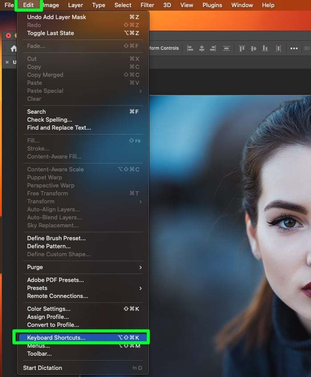311x377 pixels.
Task: Select Search in the Edit menu
Action: coord(83,111)
